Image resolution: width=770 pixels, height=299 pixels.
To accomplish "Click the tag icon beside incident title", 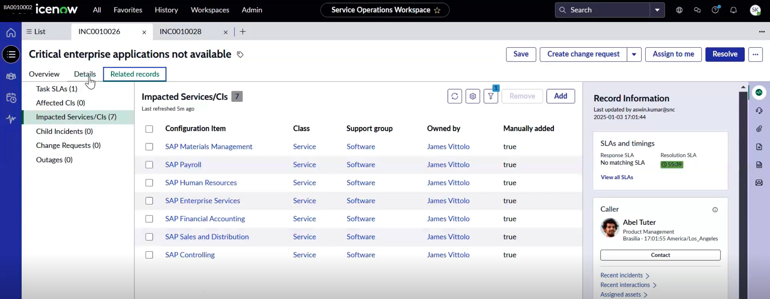I will [x=240, y=54].
